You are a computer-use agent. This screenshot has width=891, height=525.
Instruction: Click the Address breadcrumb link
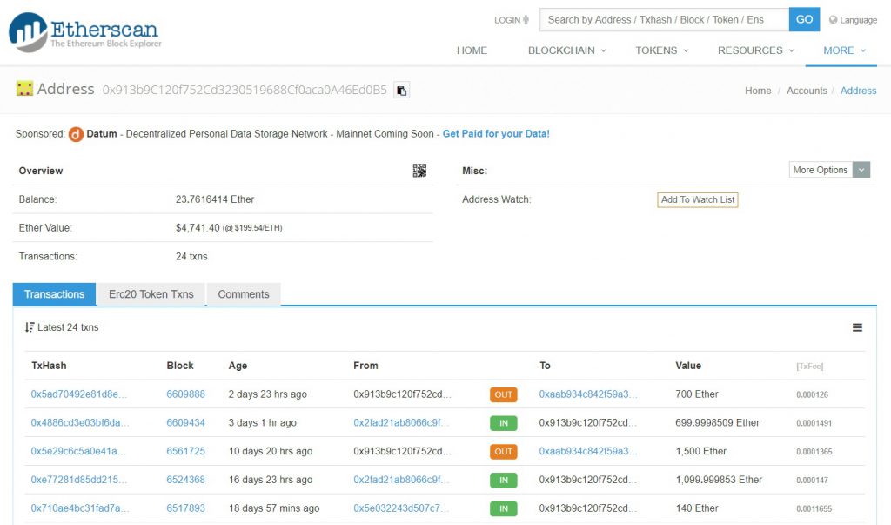click(858, 91)
